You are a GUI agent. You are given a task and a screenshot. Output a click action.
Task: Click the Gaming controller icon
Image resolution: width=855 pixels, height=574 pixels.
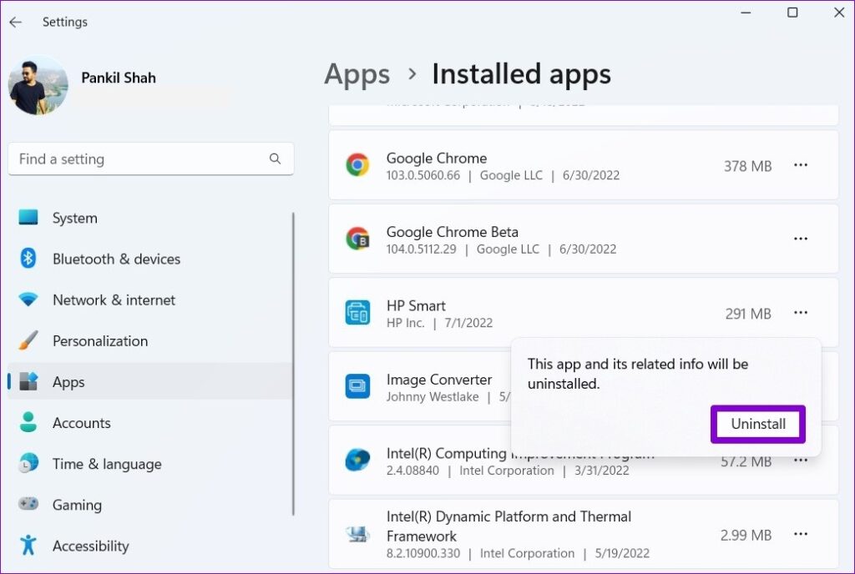pos(26,505)
